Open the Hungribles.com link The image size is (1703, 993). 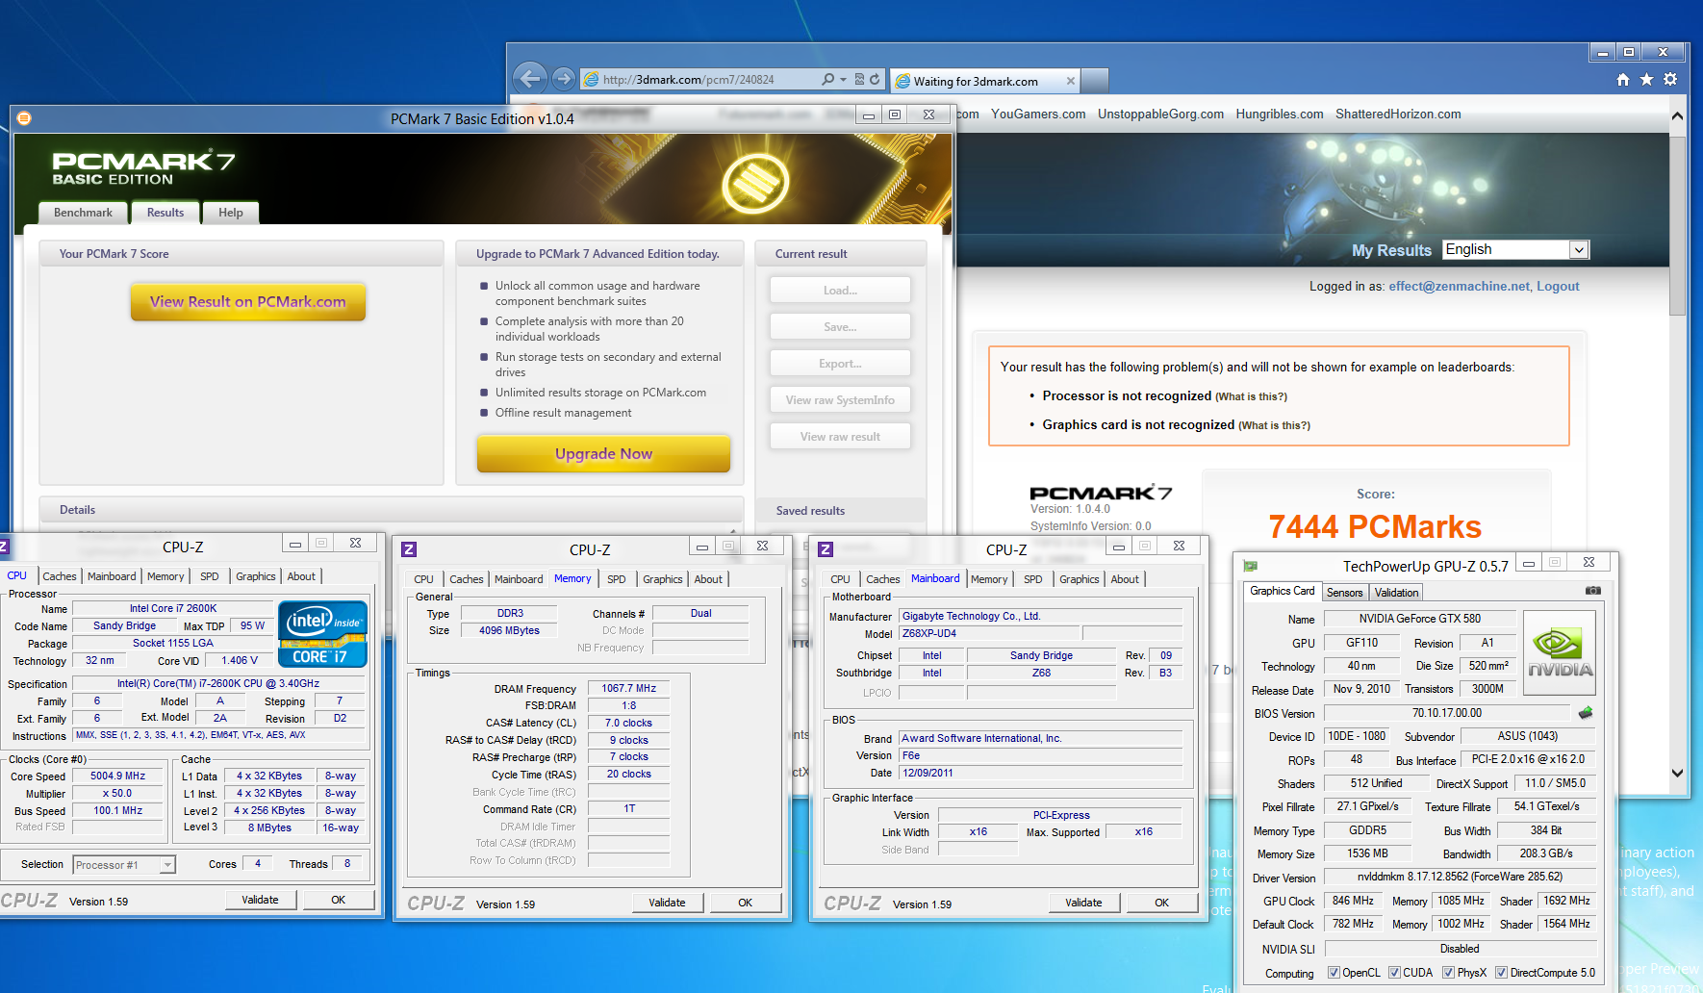[1280, 114]
